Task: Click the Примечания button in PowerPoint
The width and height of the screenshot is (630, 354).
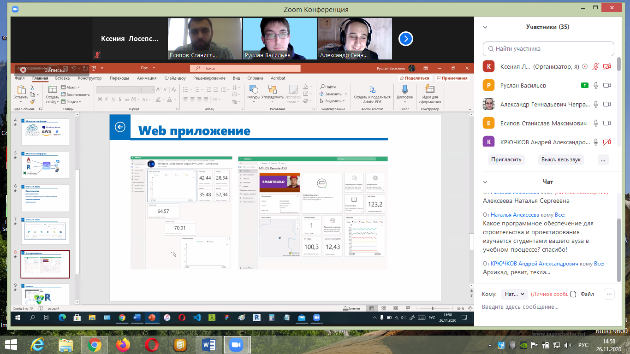Action: tap(452, 78)
